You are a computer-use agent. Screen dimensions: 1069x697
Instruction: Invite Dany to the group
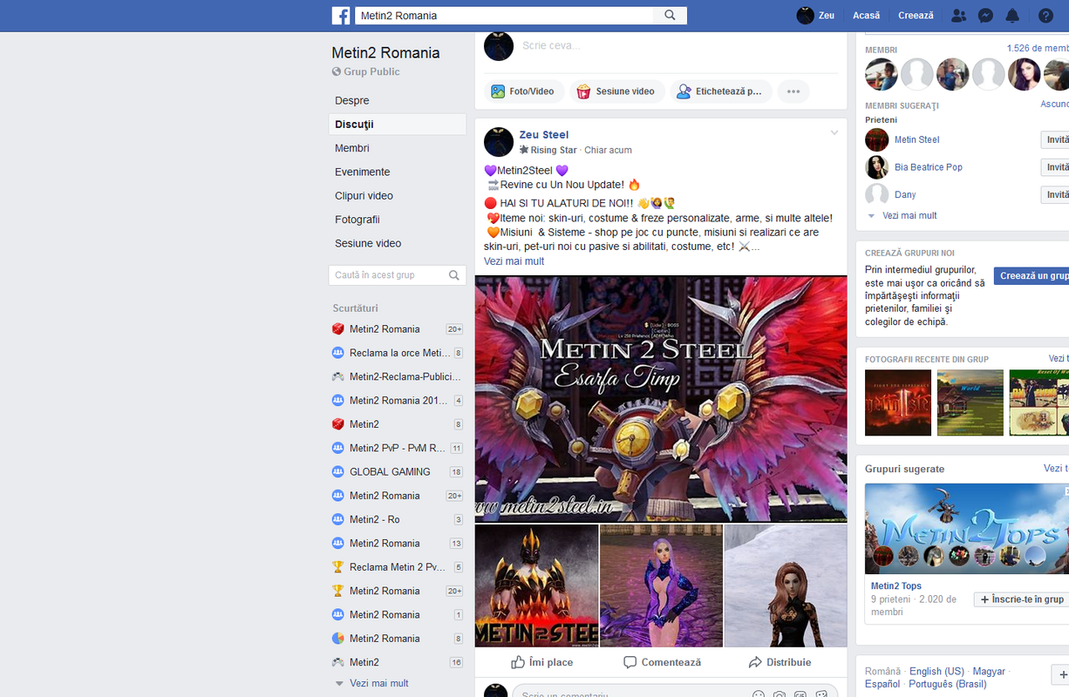tap(1055, 195)
